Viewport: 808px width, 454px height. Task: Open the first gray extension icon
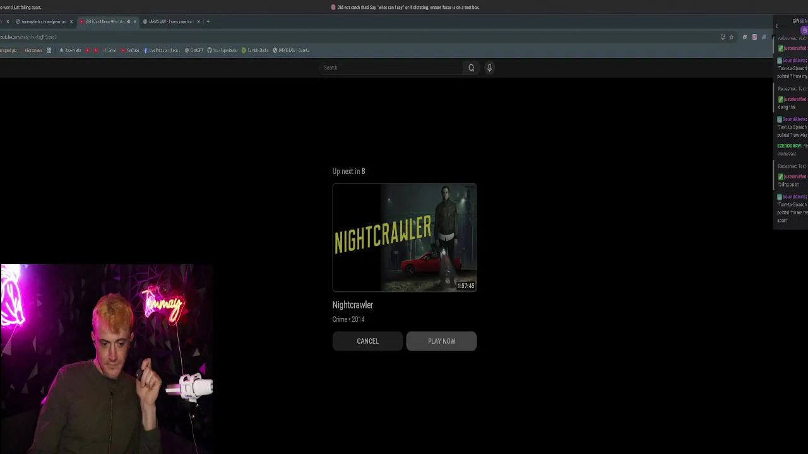pos(745,37)
